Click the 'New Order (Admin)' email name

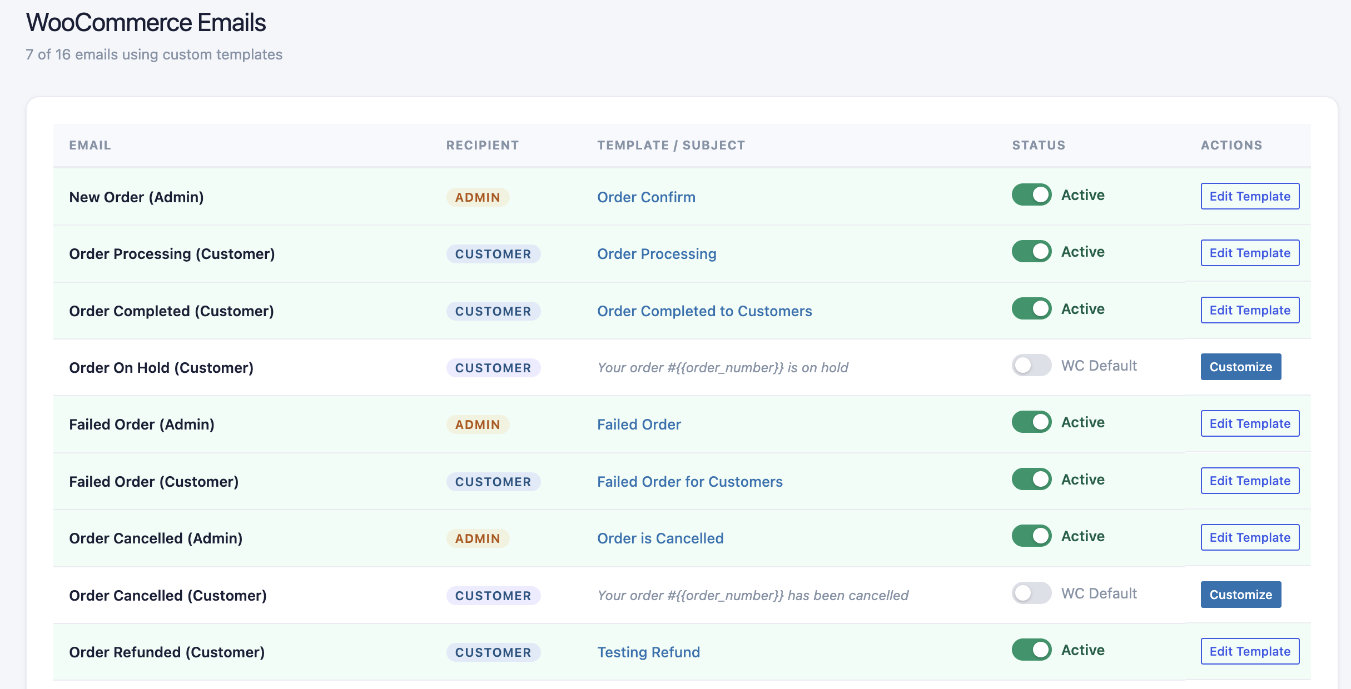click(136, 197)
